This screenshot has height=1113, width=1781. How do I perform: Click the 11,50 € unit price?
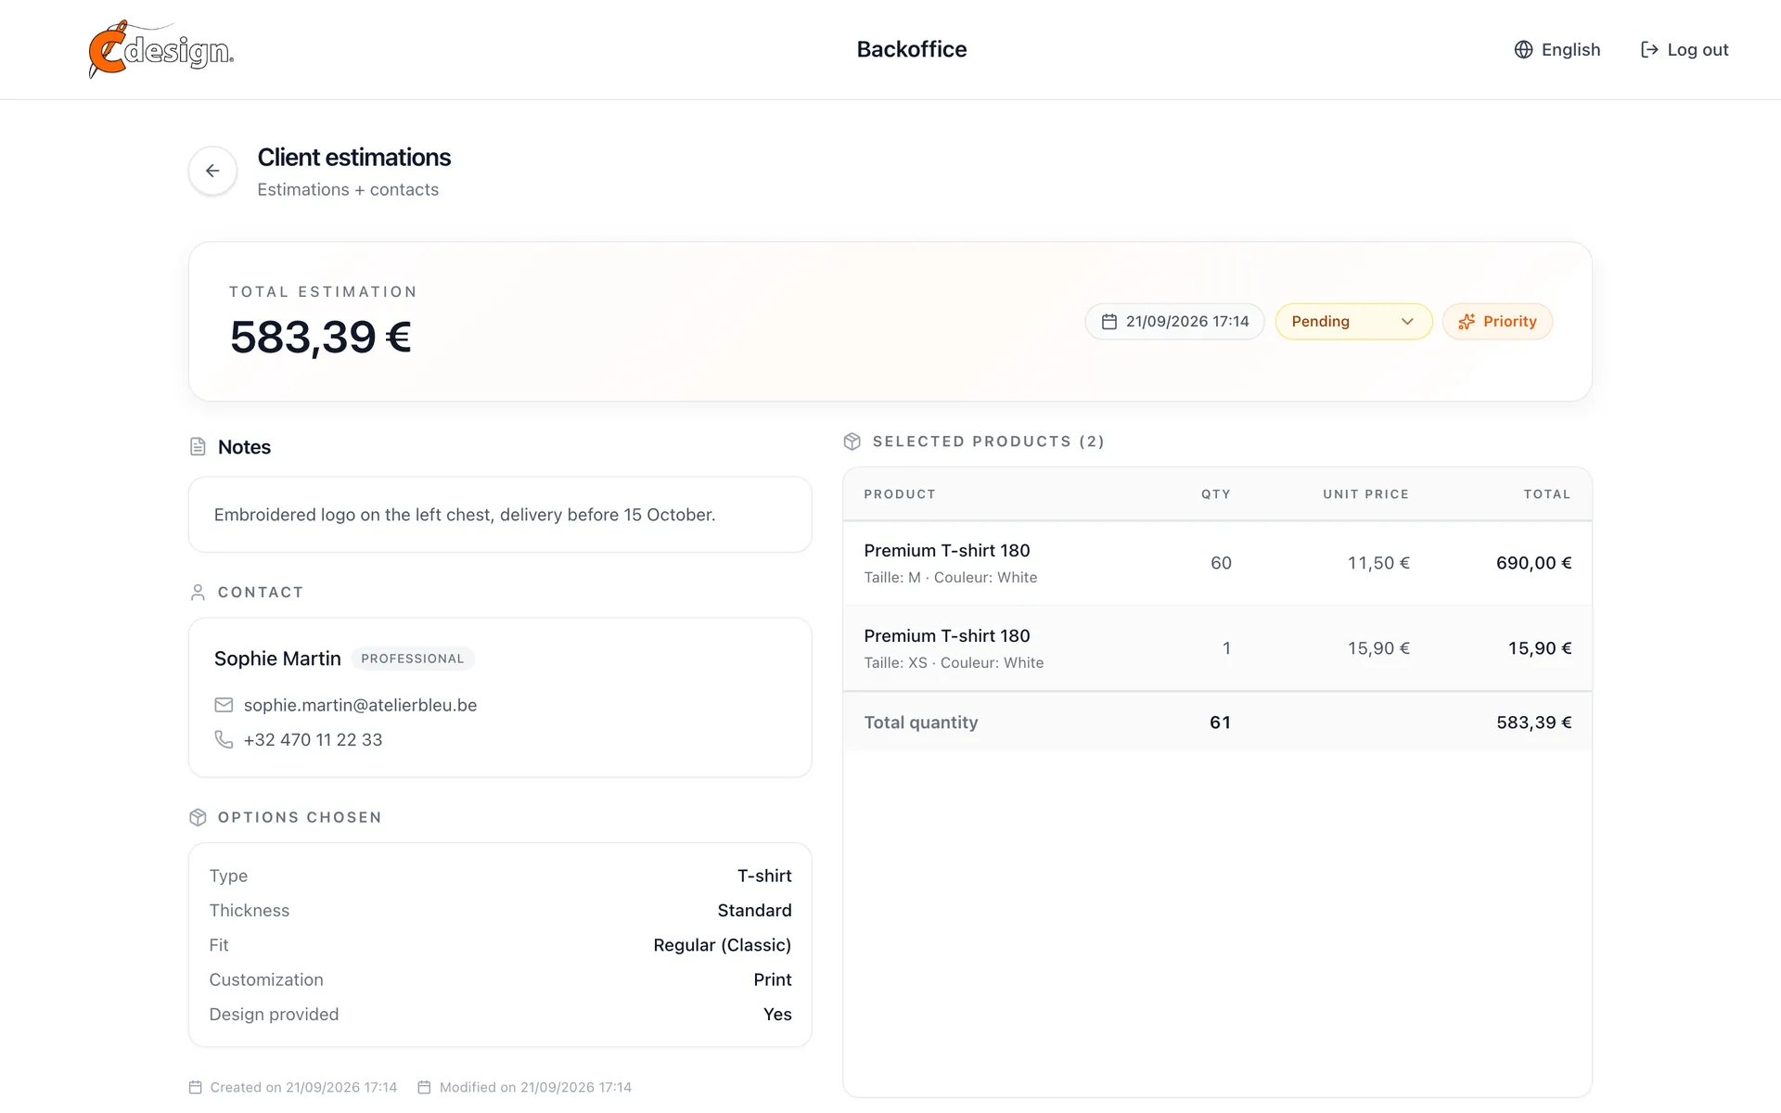(x=1378, y=563)
